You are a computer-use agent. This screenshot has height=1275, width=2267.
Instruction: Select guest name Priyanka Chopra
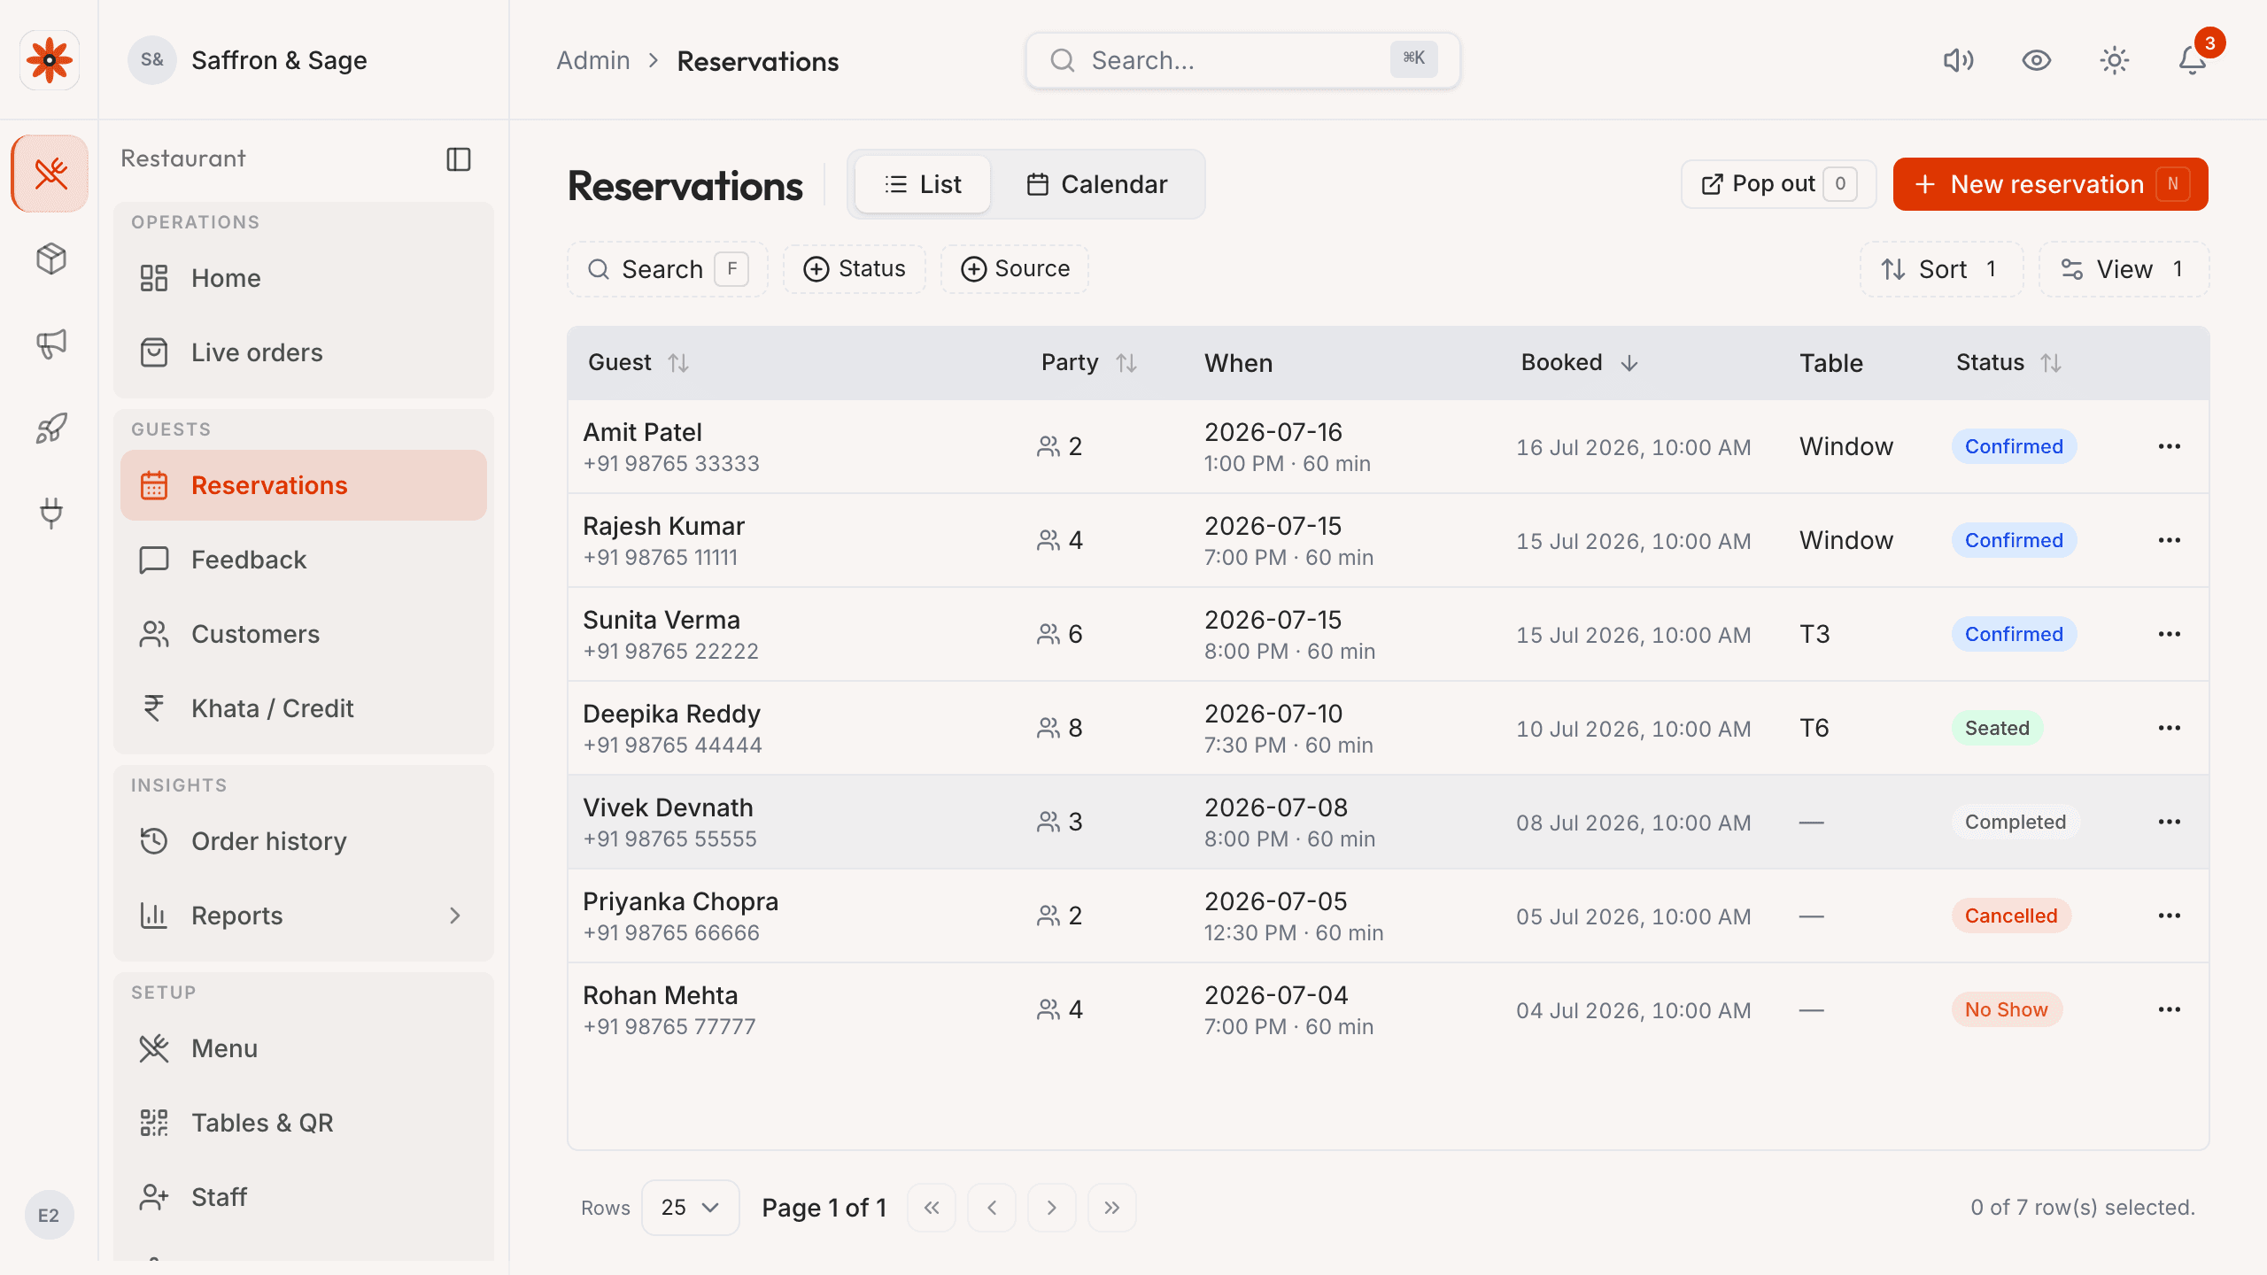click(x=680, y=901)
